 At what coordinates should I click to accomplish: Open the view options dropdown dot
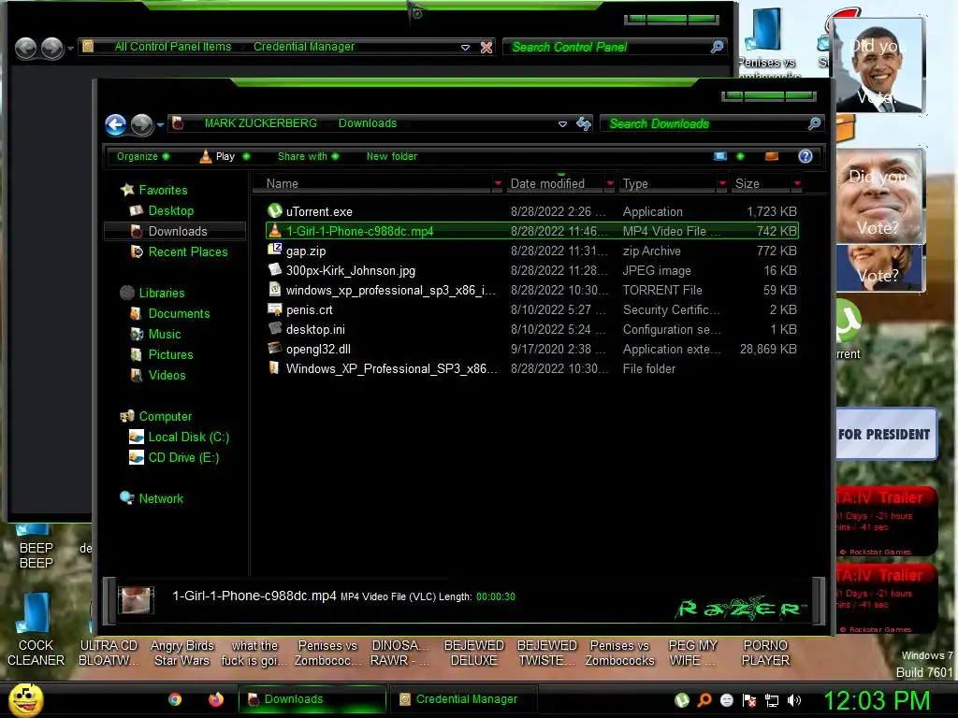(x=741, y=156)
